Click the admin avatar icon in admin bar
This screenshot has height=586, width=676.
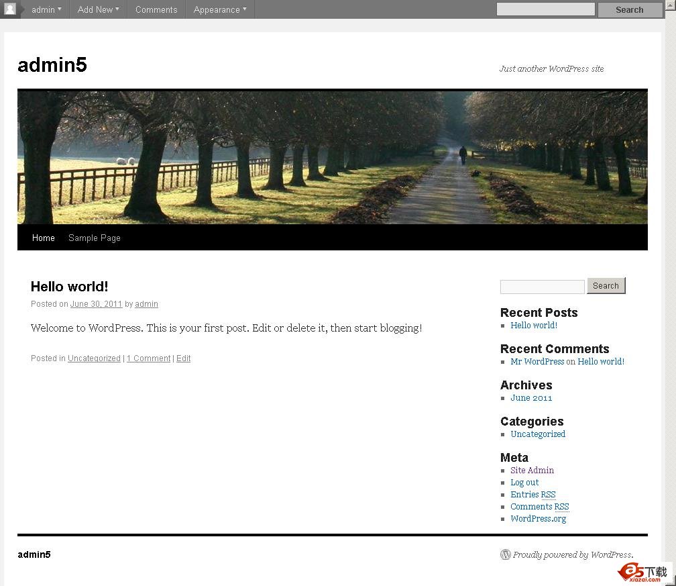coord(9,9)
